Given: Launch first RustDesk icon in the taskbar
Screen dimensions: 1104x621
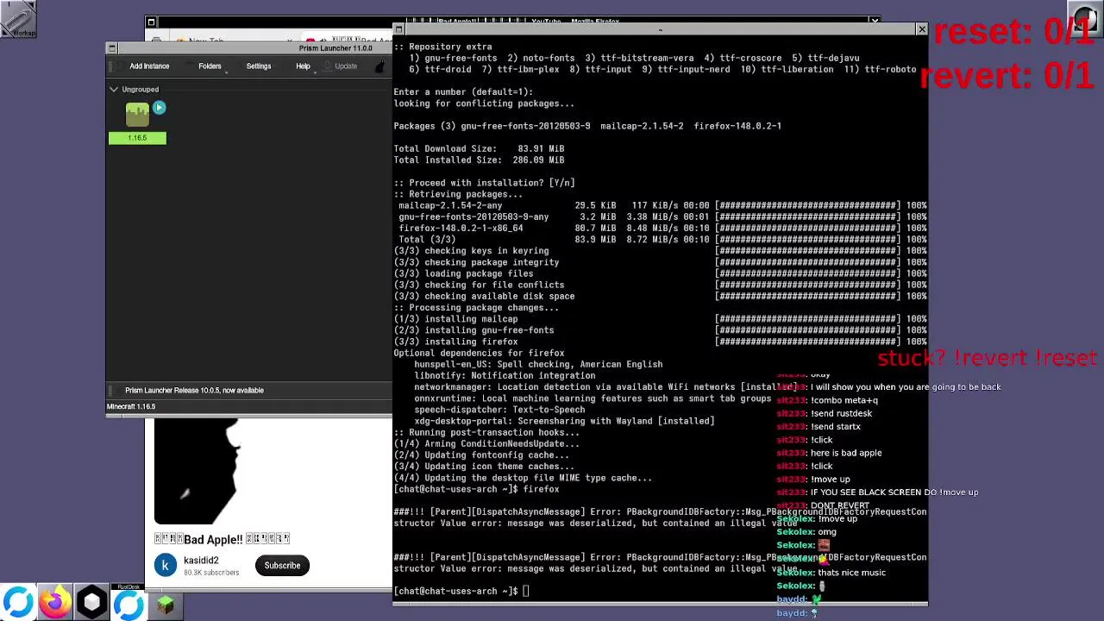Looking at the screenshot, I should 18,603.
